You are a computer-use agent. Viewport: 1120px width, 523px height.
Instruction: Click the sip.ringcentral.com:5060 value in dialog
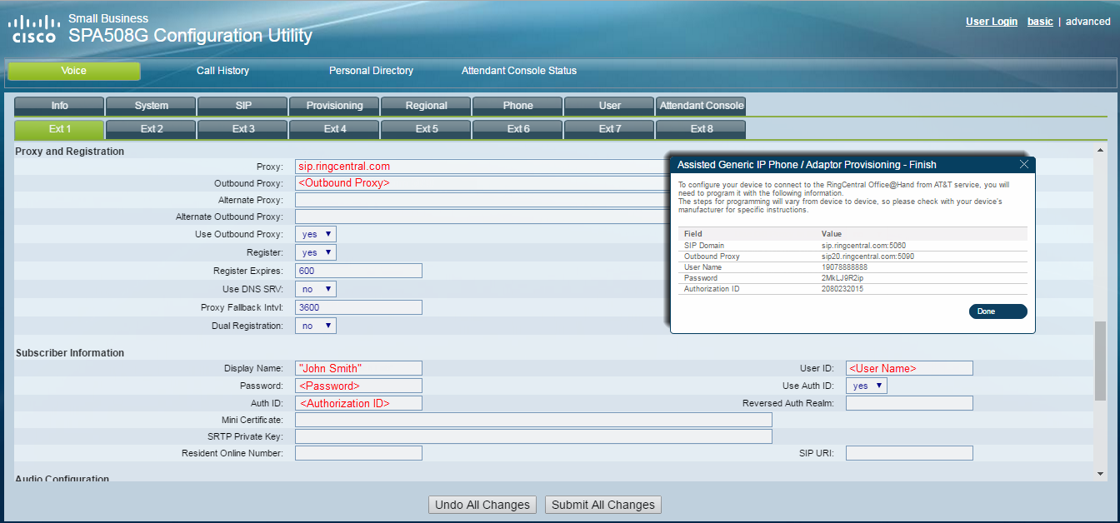click(x=863, y=246)
